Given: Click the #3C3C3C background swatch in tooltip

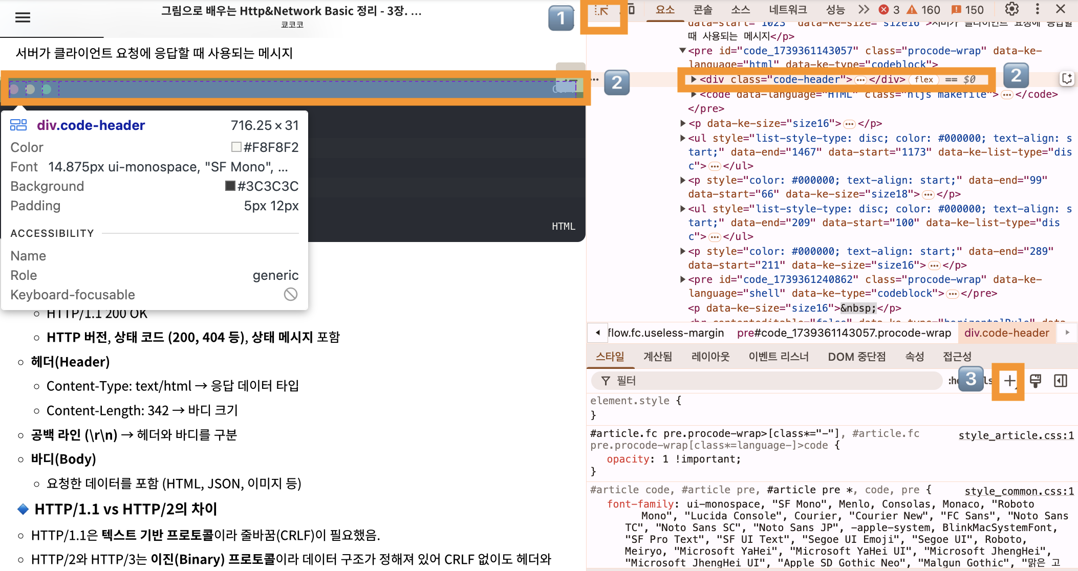Looking at the screenshot, I should [x=230, y=186].
